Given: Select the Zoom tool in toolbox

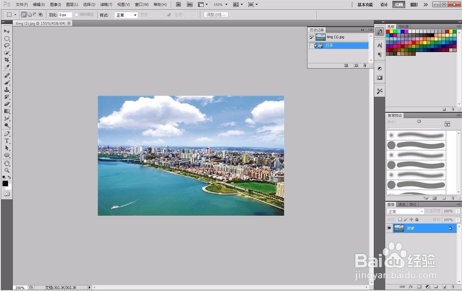Looking at the screenshot, I should click(7, 170).
